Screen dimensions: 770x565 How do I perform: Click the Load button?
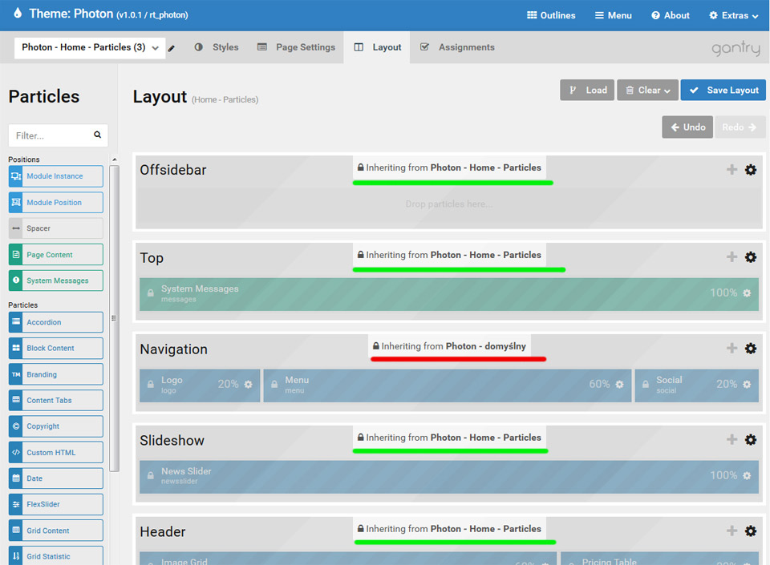[x=587, y=91]
